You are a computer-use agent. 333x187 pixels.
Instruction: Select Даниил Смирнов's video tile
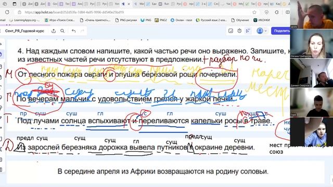(x=311, y=73)
